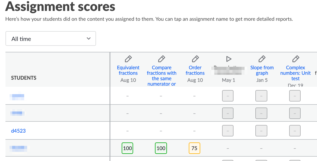Click pencil icon above Complex numbers: Unit test
Image resolution: width=317 pixels, height=161 pixels.
(x=295, y=59)
